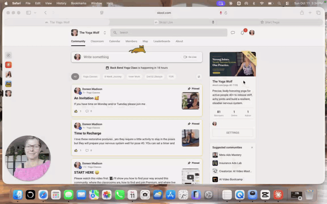Viewport: 327px width, 204px height.
Task: Open the Messages app in the Dock
Action: [x=68, y=195]
